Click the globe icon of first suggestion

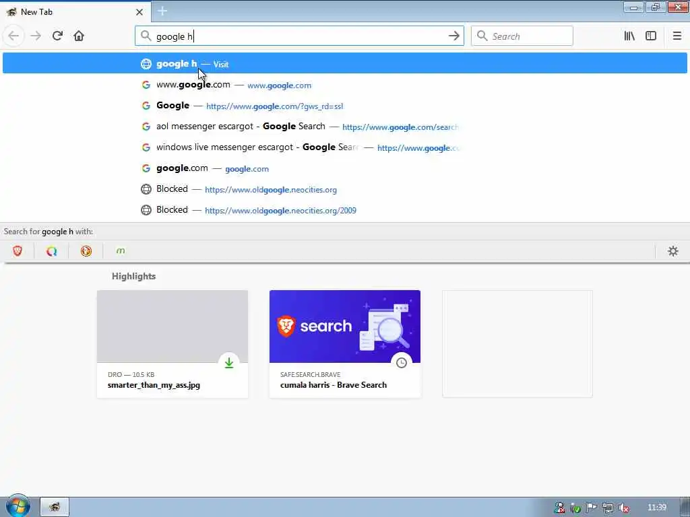coord(146,64)
